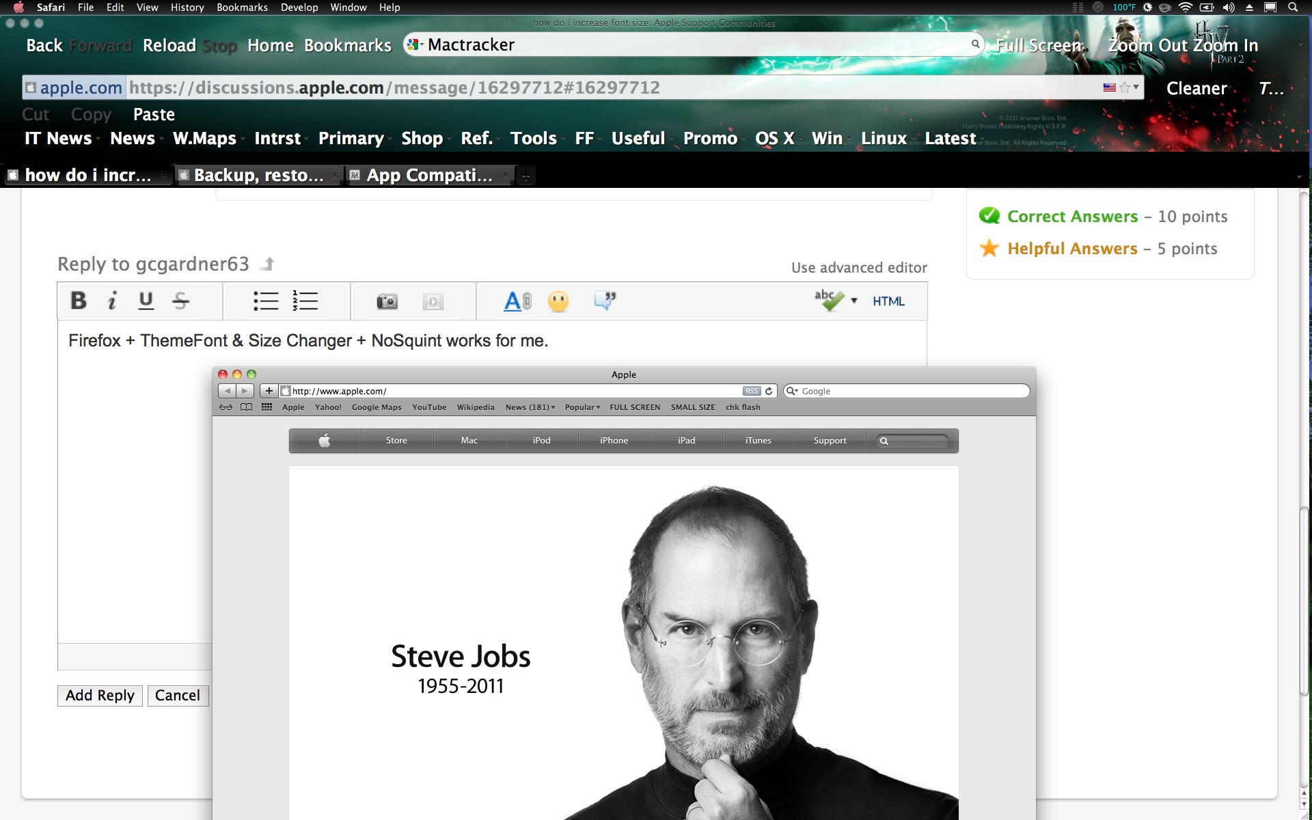Image resolution: width=1312 pixels, height=820 pixels.
Task: Toggle bold formatting in reply editor
Action: 79,301
